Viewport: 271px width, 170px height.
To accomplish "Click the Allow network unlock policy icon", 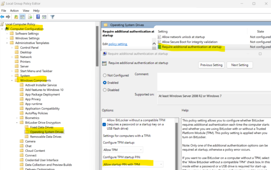I will click(x=159, y=37).
